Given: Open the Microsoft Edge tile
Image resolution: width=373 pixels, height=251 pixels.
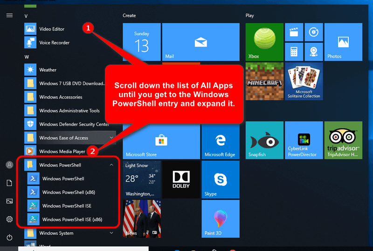Looking at the screenshot, I should [221, 142].
